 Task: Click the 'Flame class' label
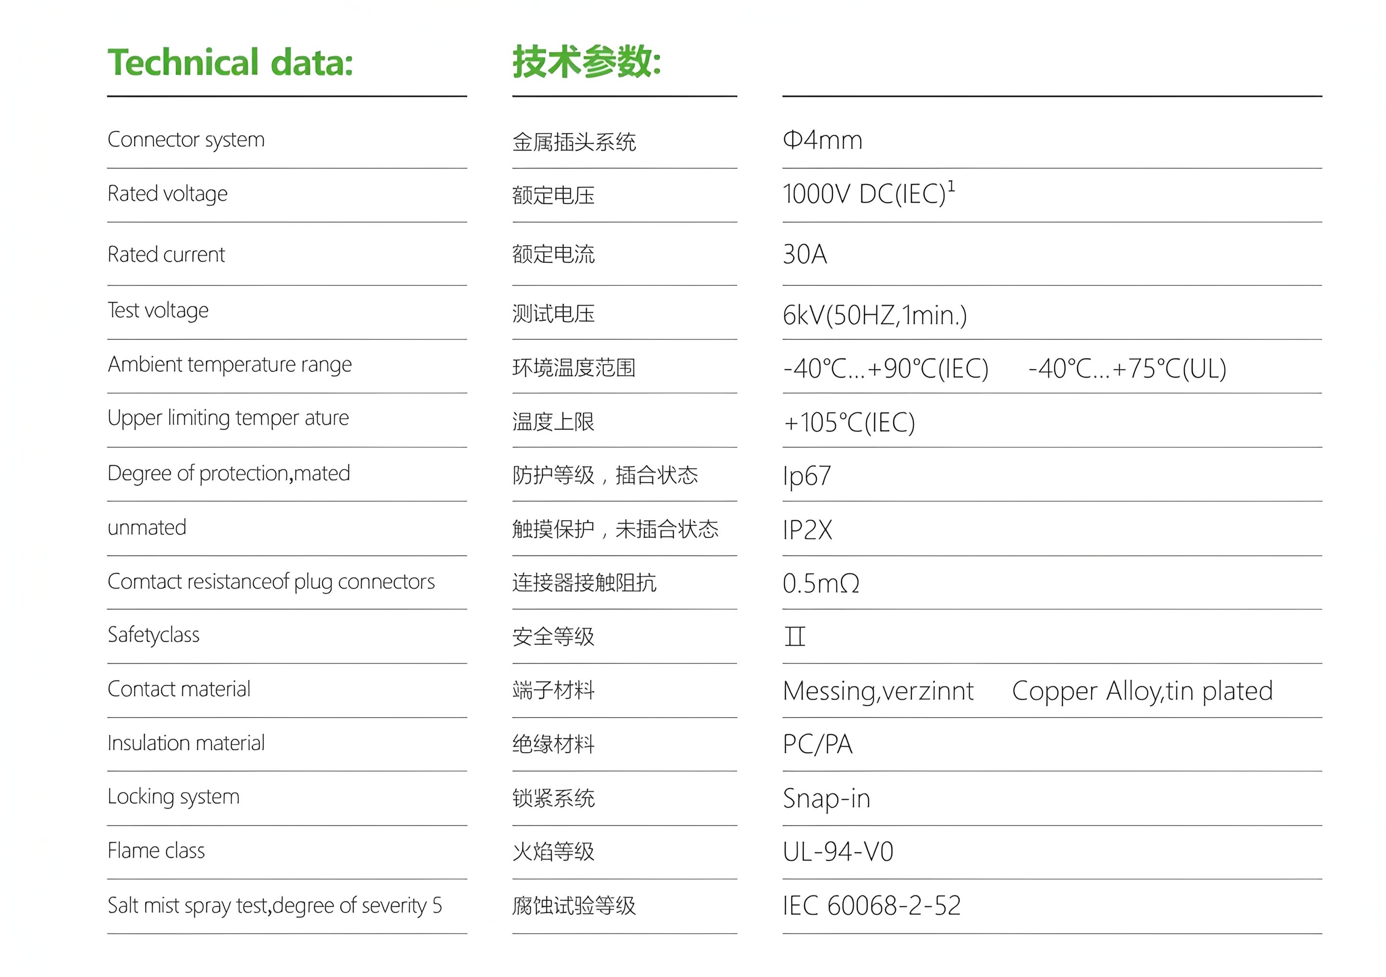point(156,851)
